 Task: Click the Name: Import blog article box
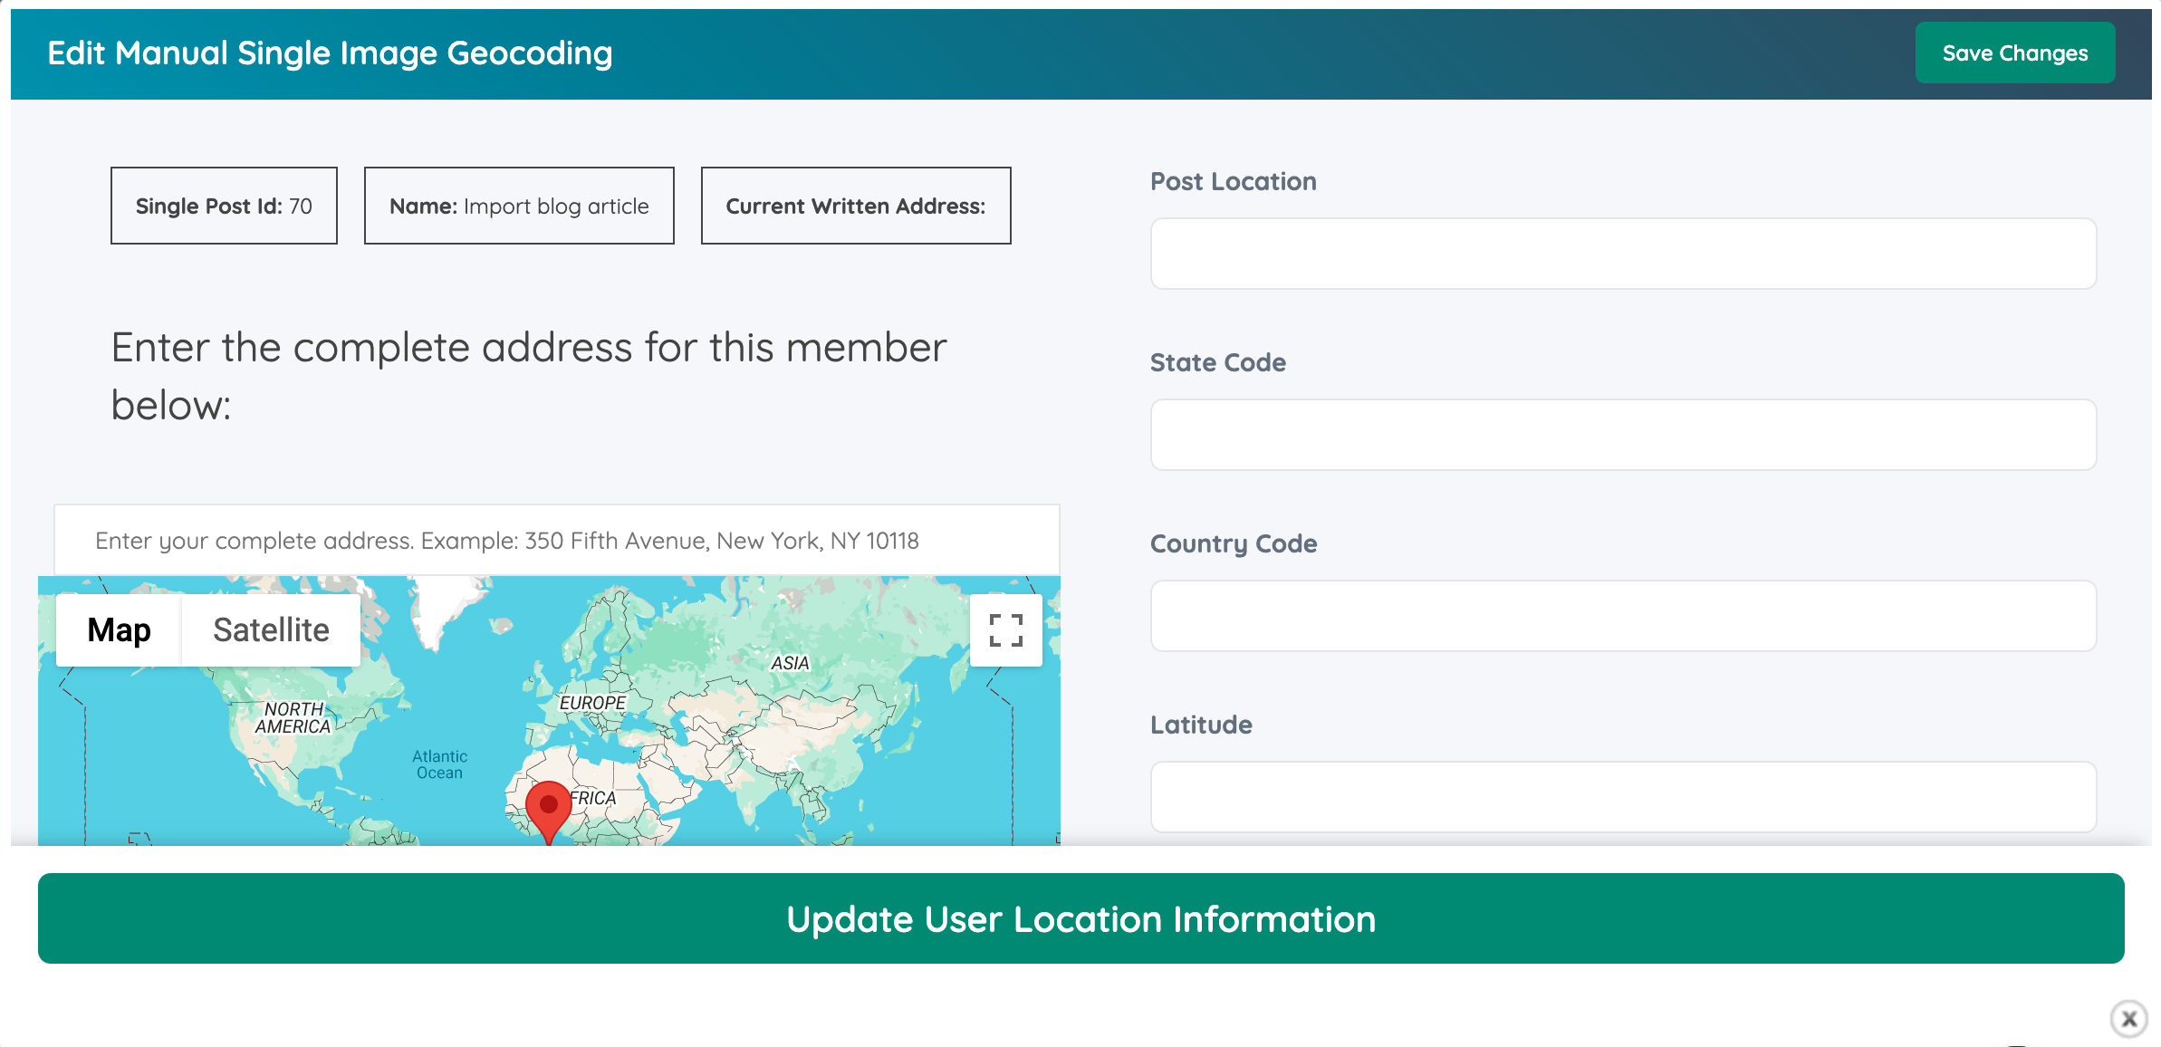tap(519, 207)
